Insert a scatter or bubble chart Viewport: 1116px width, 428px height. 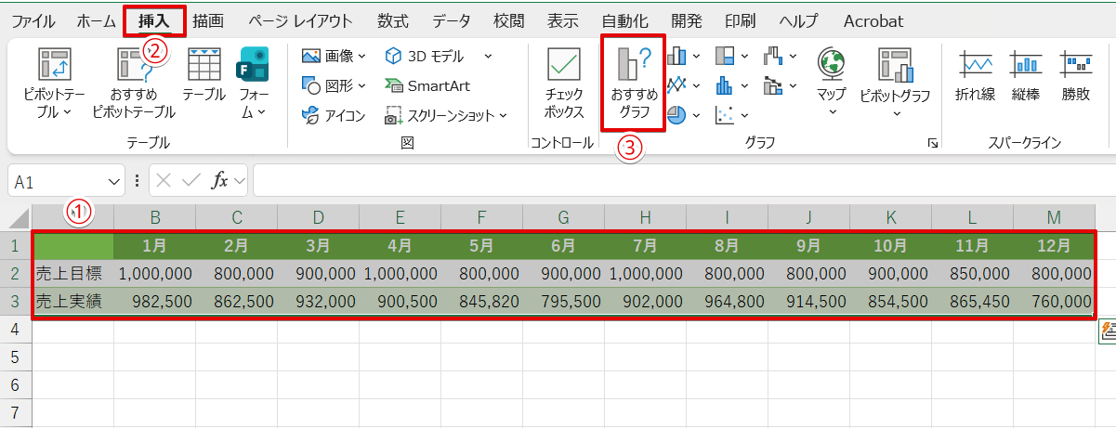click(732, 115)
